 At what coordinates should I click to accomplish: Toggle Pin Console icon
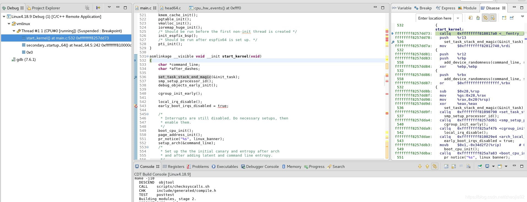click(480, 166)
